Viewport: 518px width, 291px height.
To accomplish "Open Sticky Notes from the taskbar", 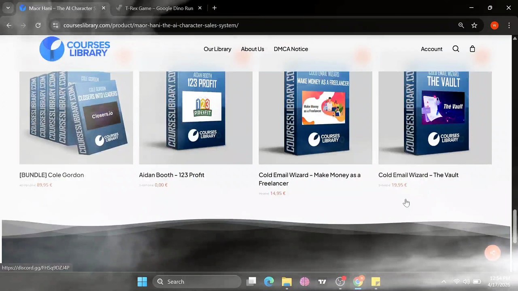I will 376,282.
